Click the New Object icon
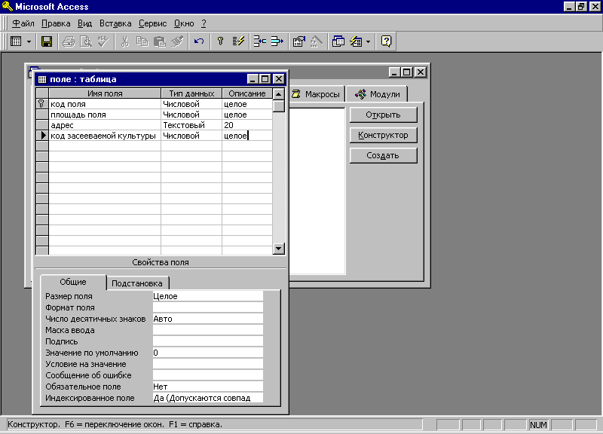The image size is (603, 434). click(356, 41)
